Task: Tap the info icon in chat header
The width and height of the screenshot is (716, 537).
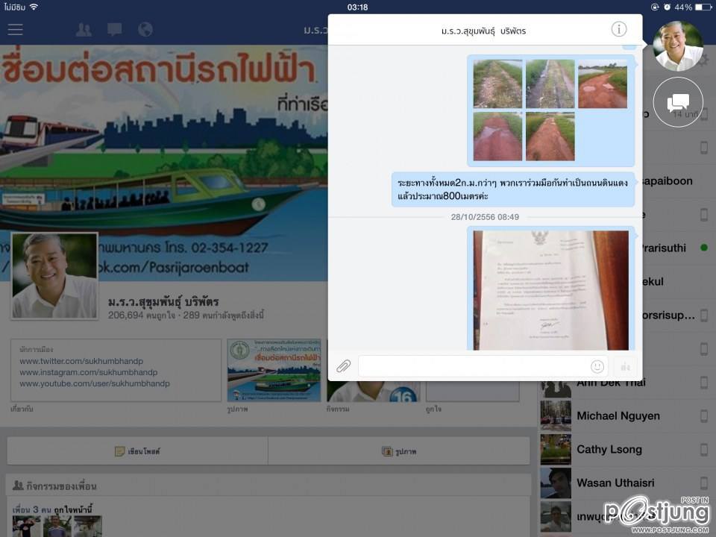Action: [619, 29]
